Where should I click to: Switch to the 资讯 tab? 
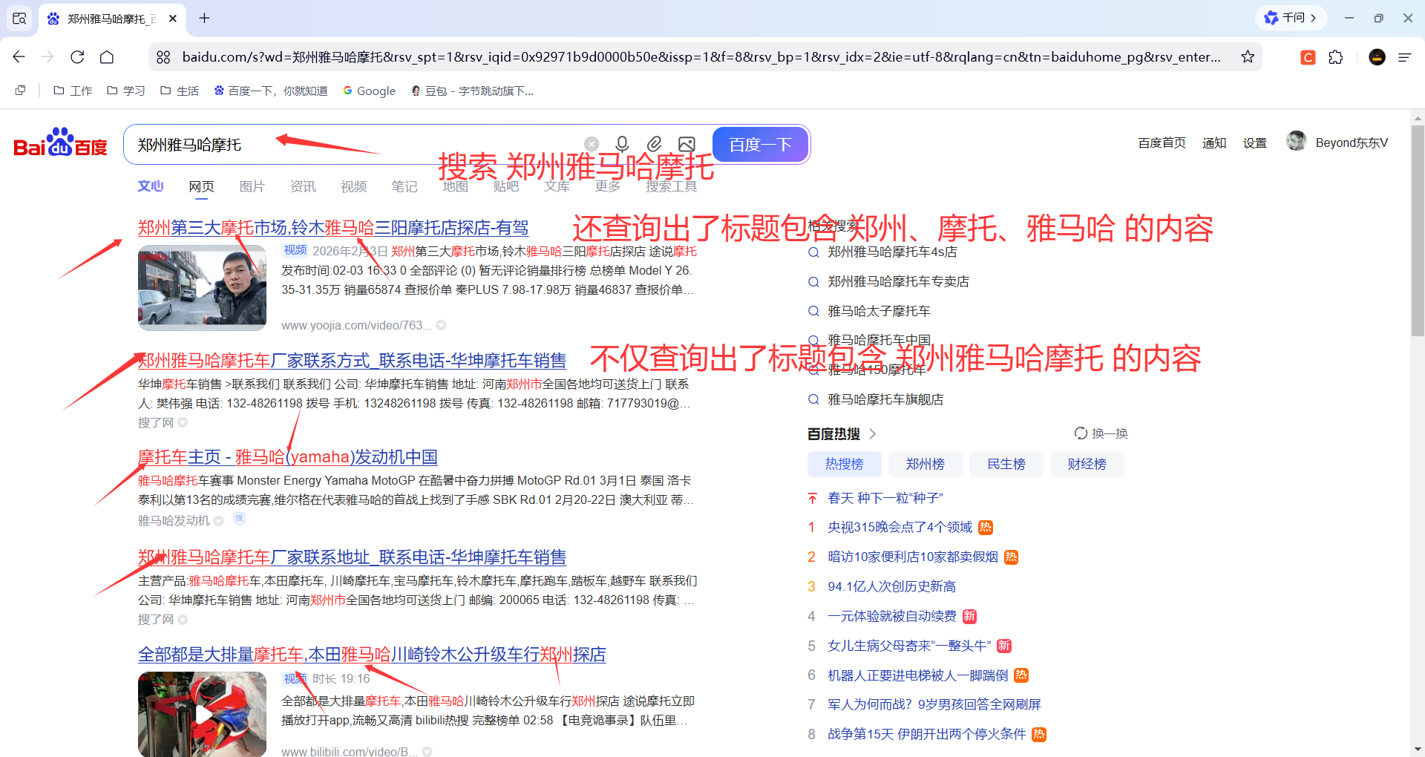pyautogui.click(x=303, y=186)
